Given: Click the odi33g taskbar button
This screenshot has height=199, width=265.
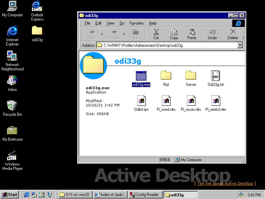Looking at the screenshot, I should click(181, 195).
